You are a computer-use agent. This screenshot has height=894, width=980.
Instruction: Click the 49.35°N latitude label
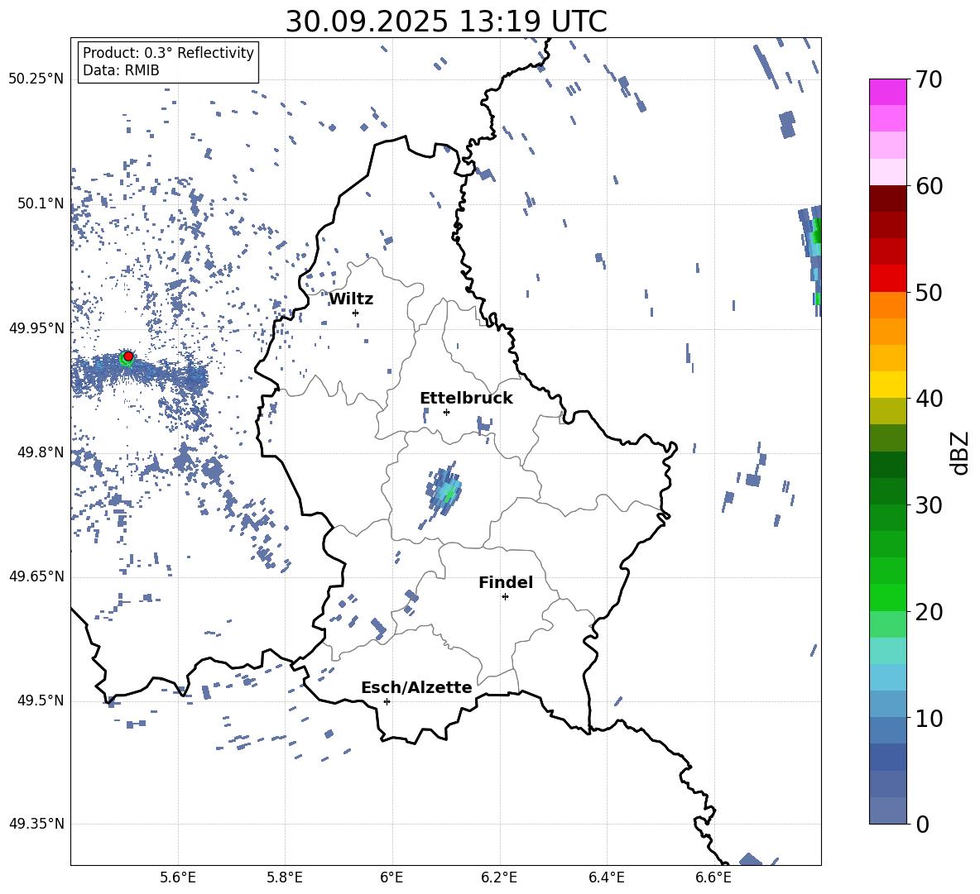(36, 824)
